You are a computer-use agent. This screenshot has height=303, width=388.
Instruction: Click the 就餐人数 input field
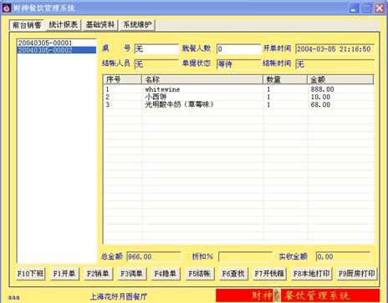238,49
